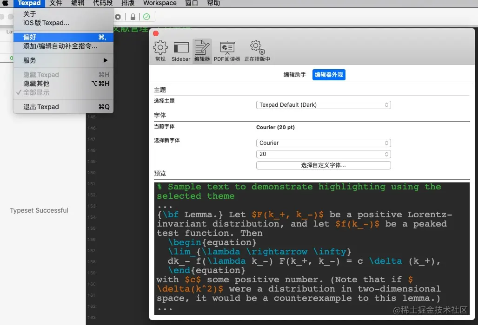This screenshot has width=478, height=325.
Task: Click inside the theme preview sample text
Action: 312,248
